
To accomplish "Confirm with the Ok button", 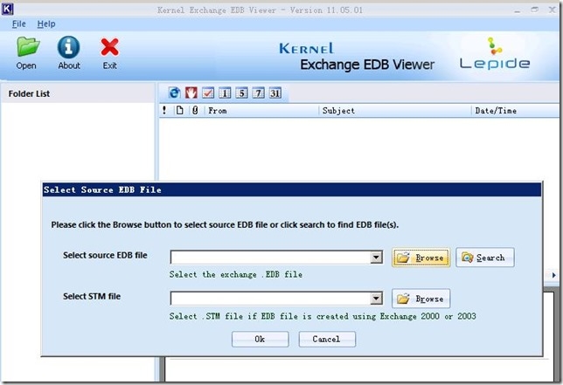I will pyautogui.click(x=260, y=339).
